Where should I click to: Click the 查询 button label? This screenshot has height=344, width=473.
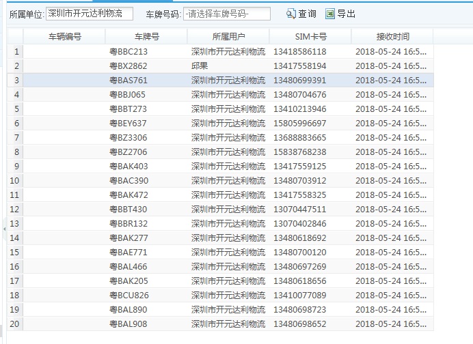pos(307,14)
